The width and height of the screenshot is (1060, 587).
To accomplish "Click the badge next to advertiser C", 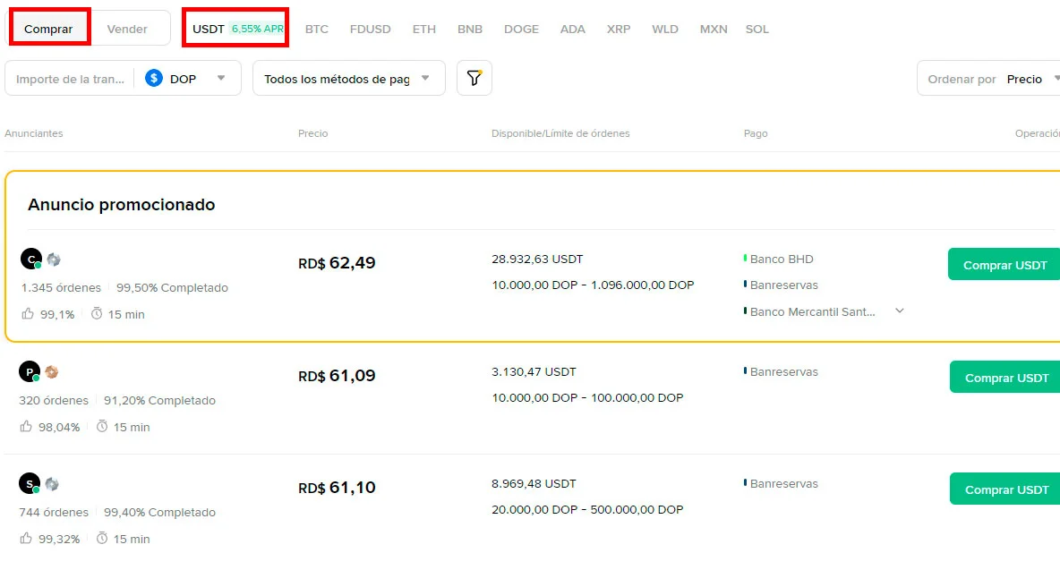I will click(x=54, y=259).
